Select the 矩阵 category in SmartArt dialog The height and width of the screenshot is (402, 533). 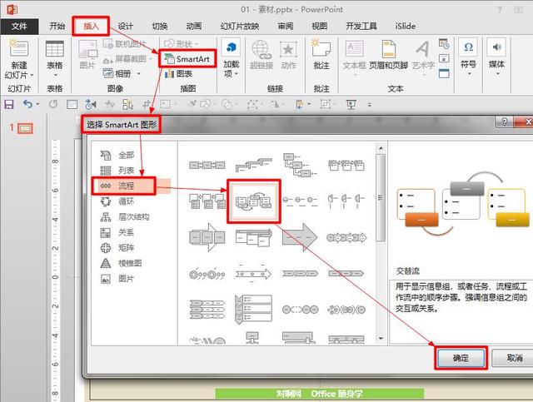[x=117, y=248]
